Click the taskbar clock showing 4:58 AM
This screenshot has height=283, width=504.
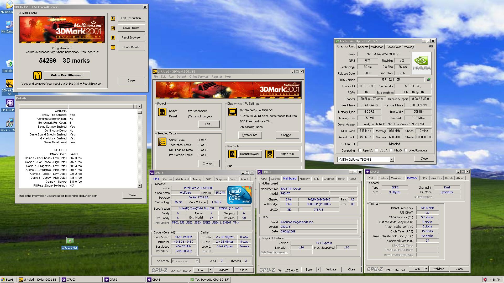(495, 280)
